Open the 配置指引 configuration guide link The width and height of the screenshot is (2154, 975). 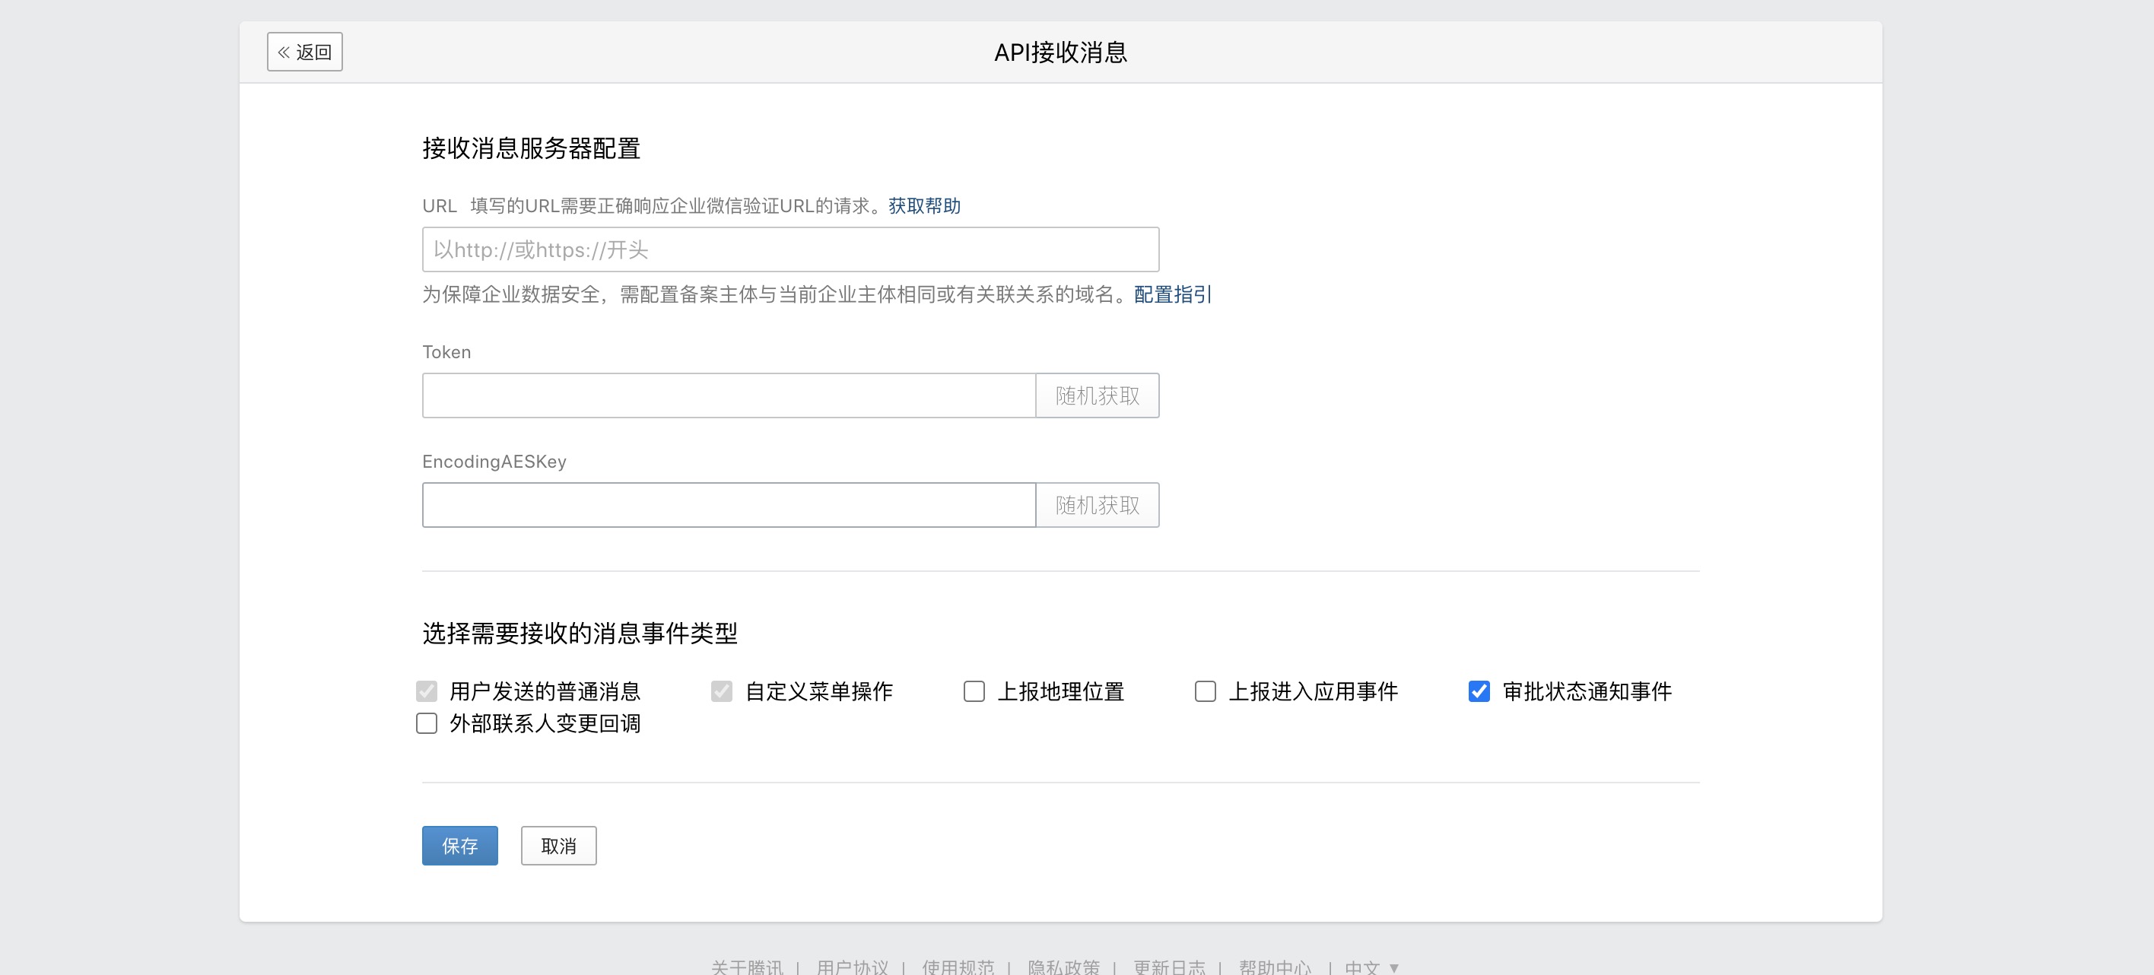tap(1171, 294)
